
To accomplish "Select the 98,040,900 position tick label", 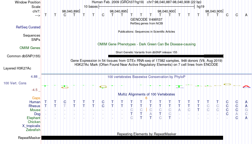I will coord(166,11).
